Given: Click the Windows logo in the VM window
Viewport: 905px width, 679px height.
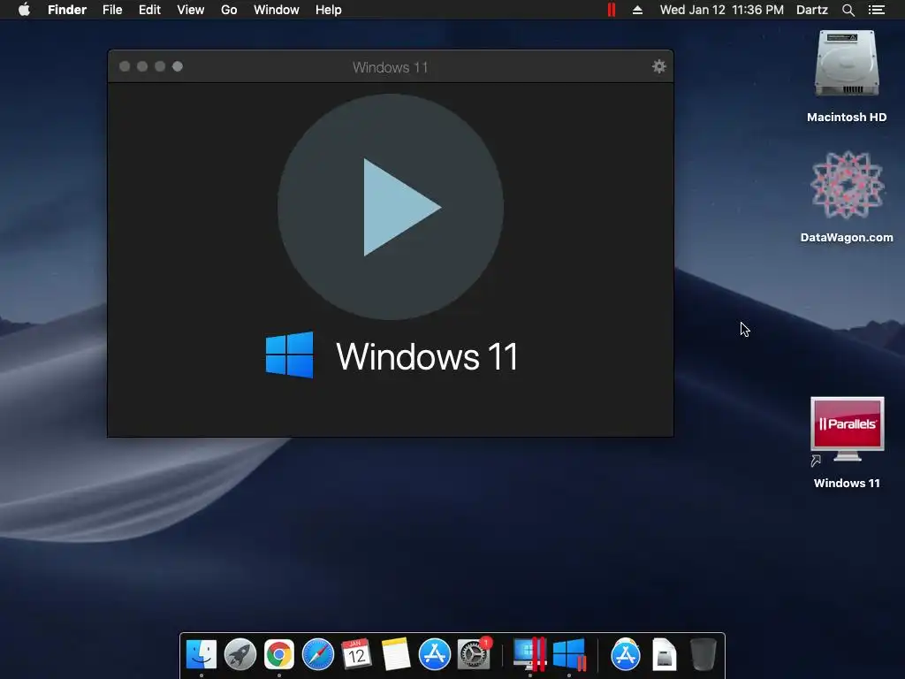Looking at the screenshot, I should click(x=290, y=355).
